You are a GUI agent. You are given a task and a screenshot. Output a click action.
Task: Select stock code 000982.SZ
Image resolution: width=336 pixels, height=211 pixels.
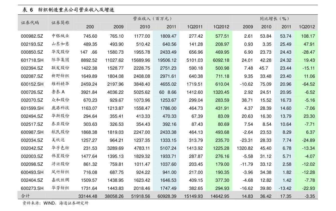32,36
